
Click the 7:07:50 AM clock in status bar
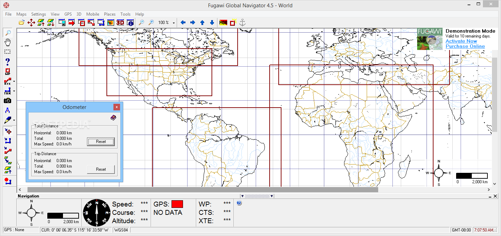[x=484, y=230]
